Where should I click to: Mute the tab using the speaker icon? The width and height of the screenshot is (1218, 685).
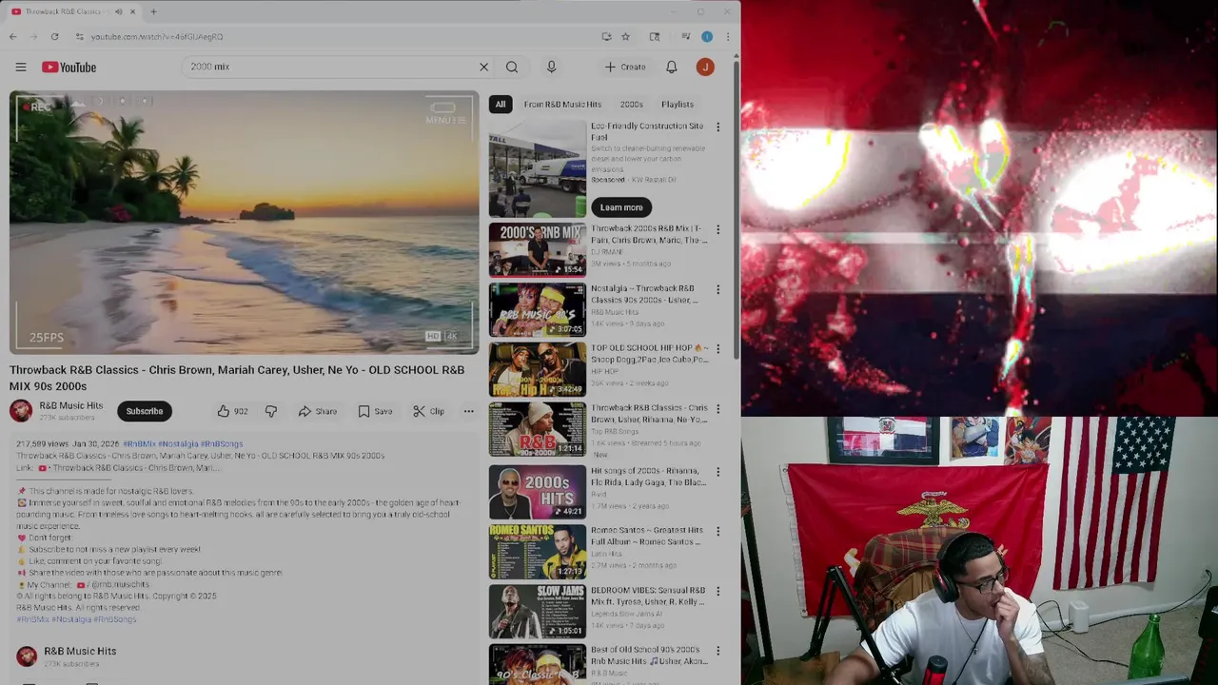point(118,11)
